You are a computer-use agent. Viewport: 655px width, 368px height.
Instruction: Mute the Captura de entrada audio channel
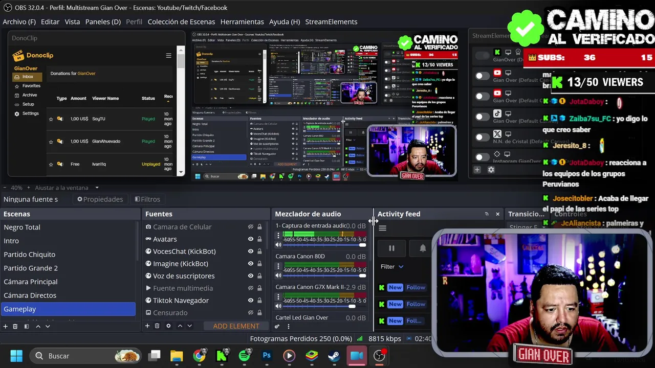[278, 245]
